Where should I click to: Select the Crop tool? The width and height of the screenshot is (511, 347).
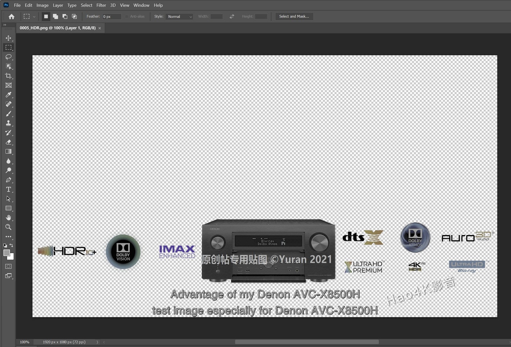pos(9,76)
